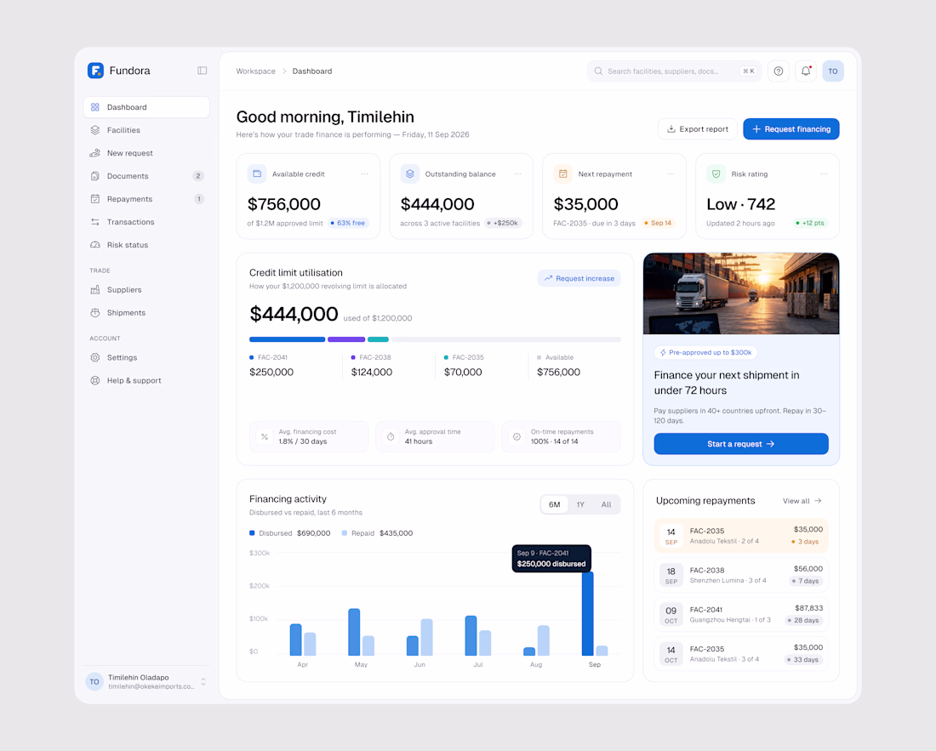Click the FAC-2041 blue utilisation bar segment
The height and width of the screenshot is (751, 936).
tap(287, 339)
